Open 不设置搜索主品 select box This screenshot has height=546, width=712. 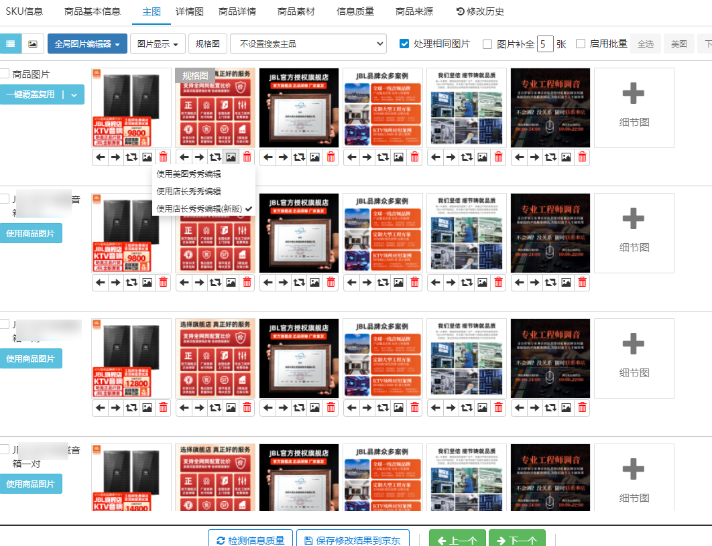point(308,44)
